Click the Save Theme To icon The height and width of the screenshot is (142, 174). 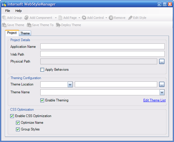point(29,25)
